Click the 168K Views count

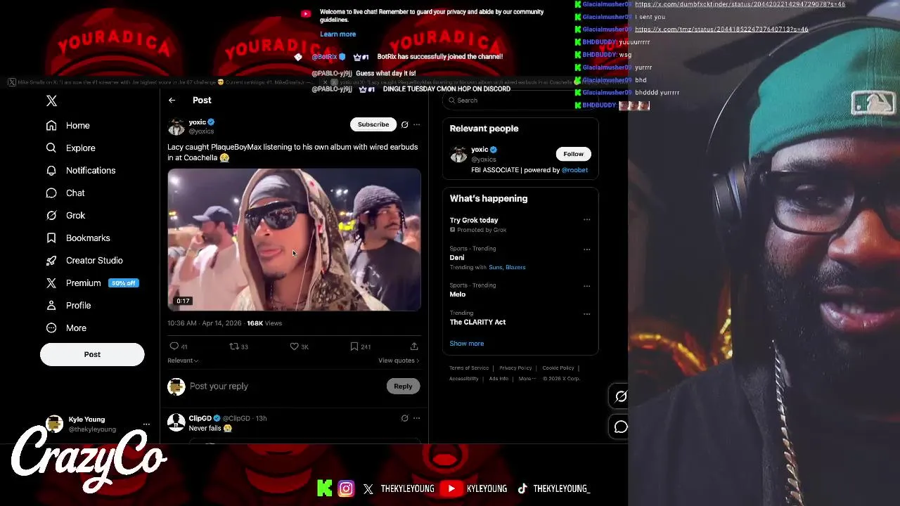264,323
